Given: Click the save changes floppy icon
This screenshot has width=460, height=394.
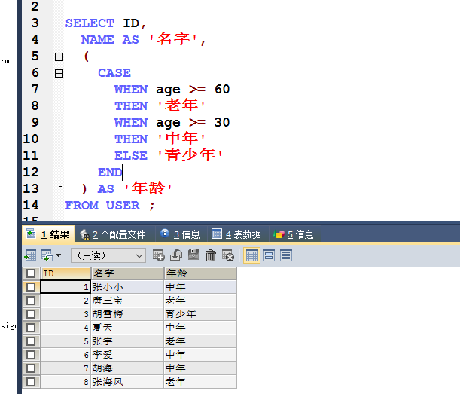Looking at the screenshot, I should point(193,255).
